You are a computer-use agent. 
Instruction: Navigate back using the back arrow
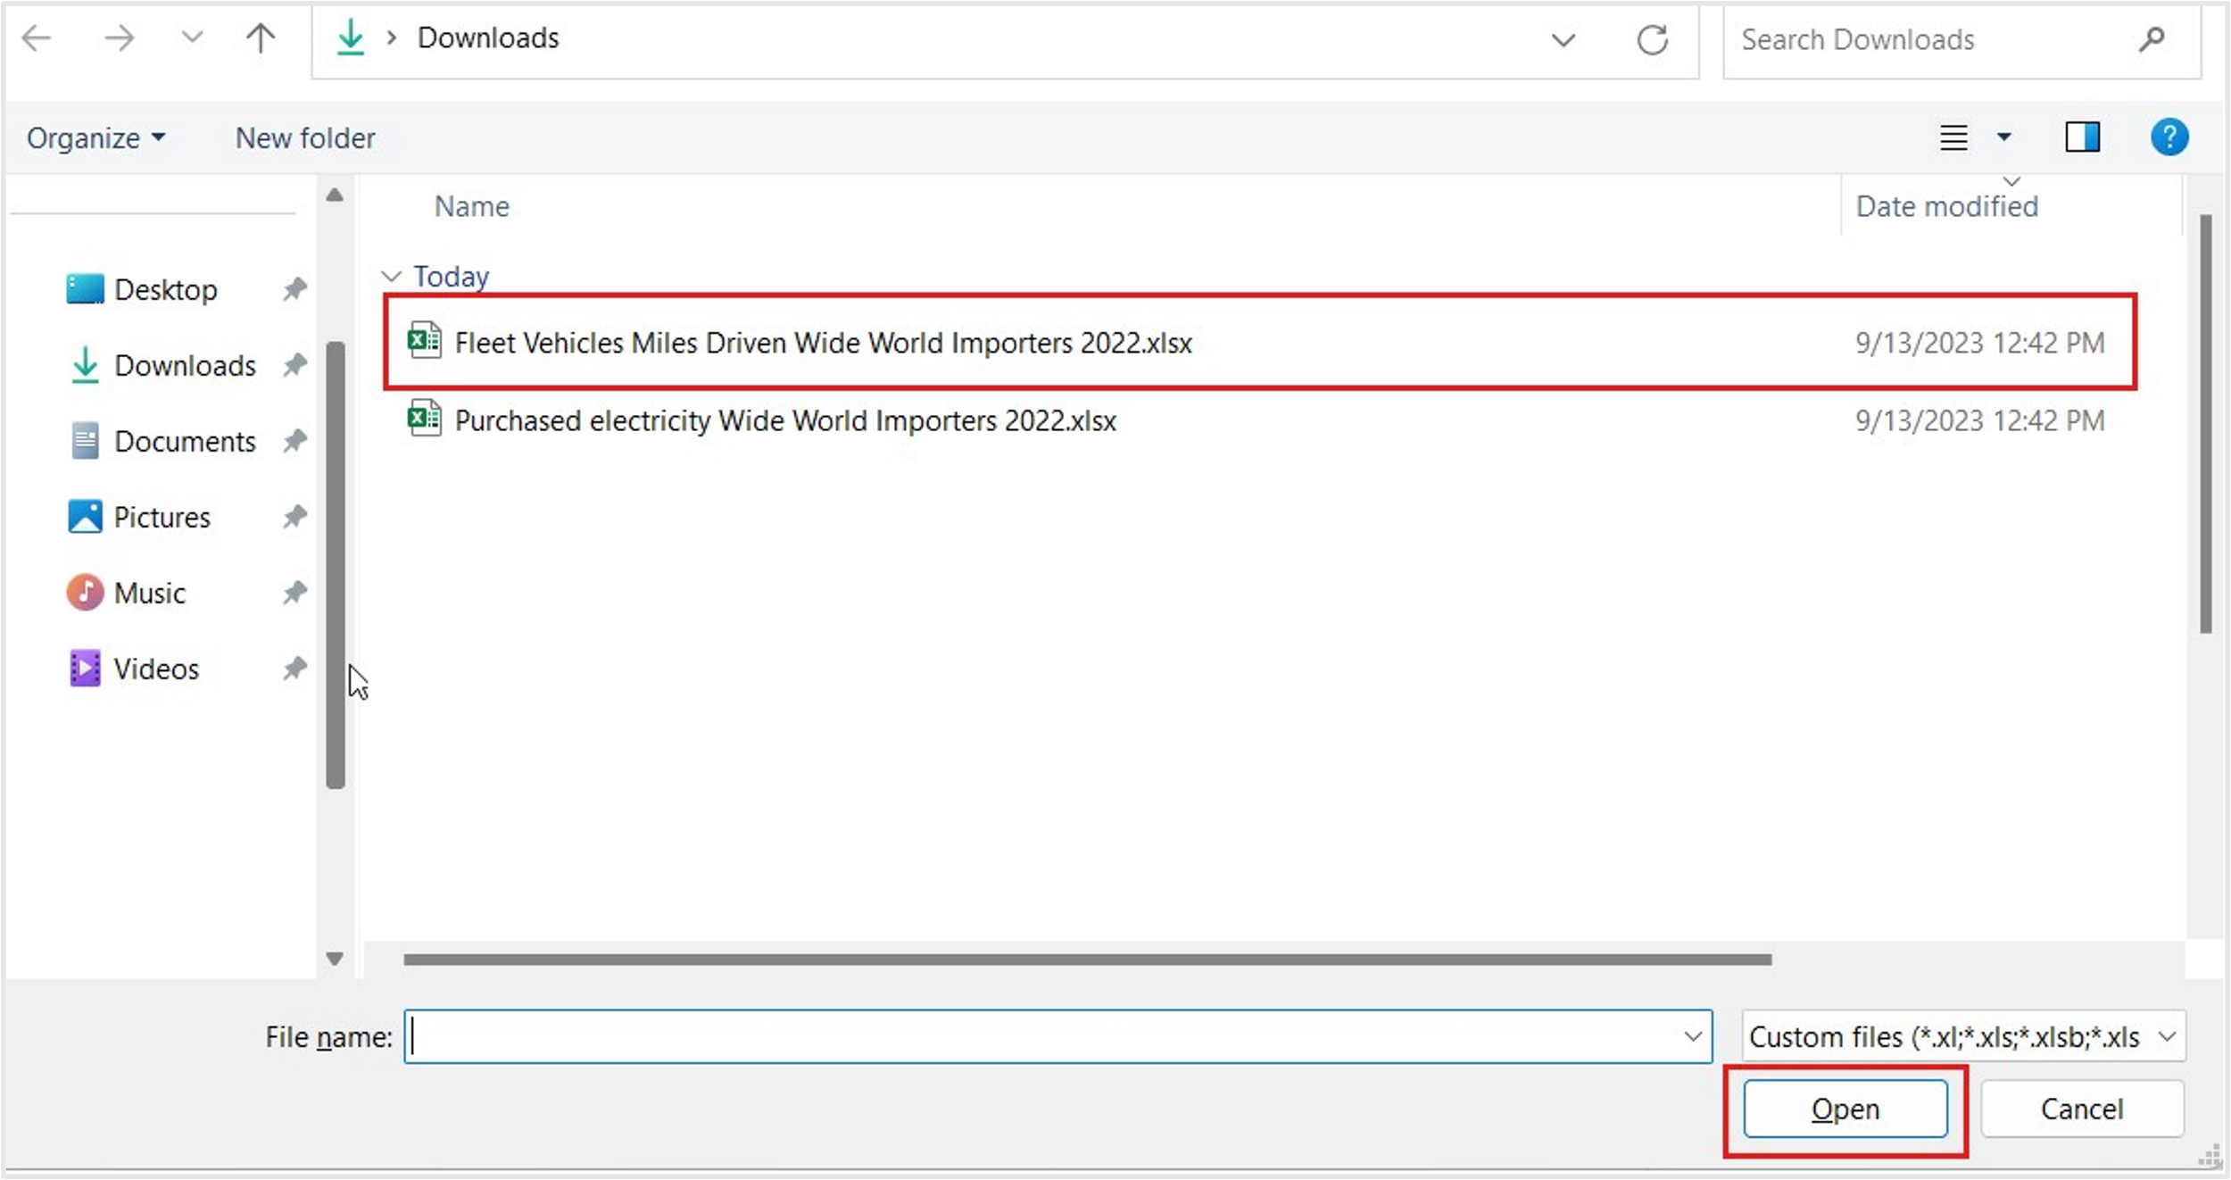click(36, 37)
